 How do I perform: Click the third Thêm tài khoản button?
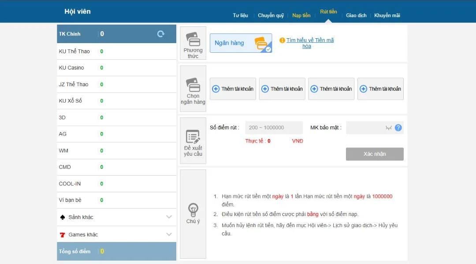point(331,89)
